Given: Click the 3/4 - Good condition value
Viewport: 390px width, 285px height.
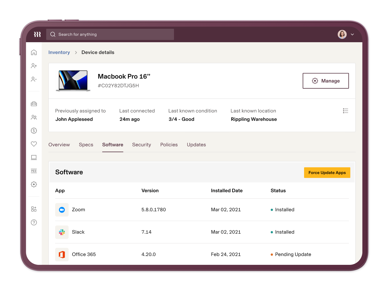Looking at the screenshot, I should 181,119.
